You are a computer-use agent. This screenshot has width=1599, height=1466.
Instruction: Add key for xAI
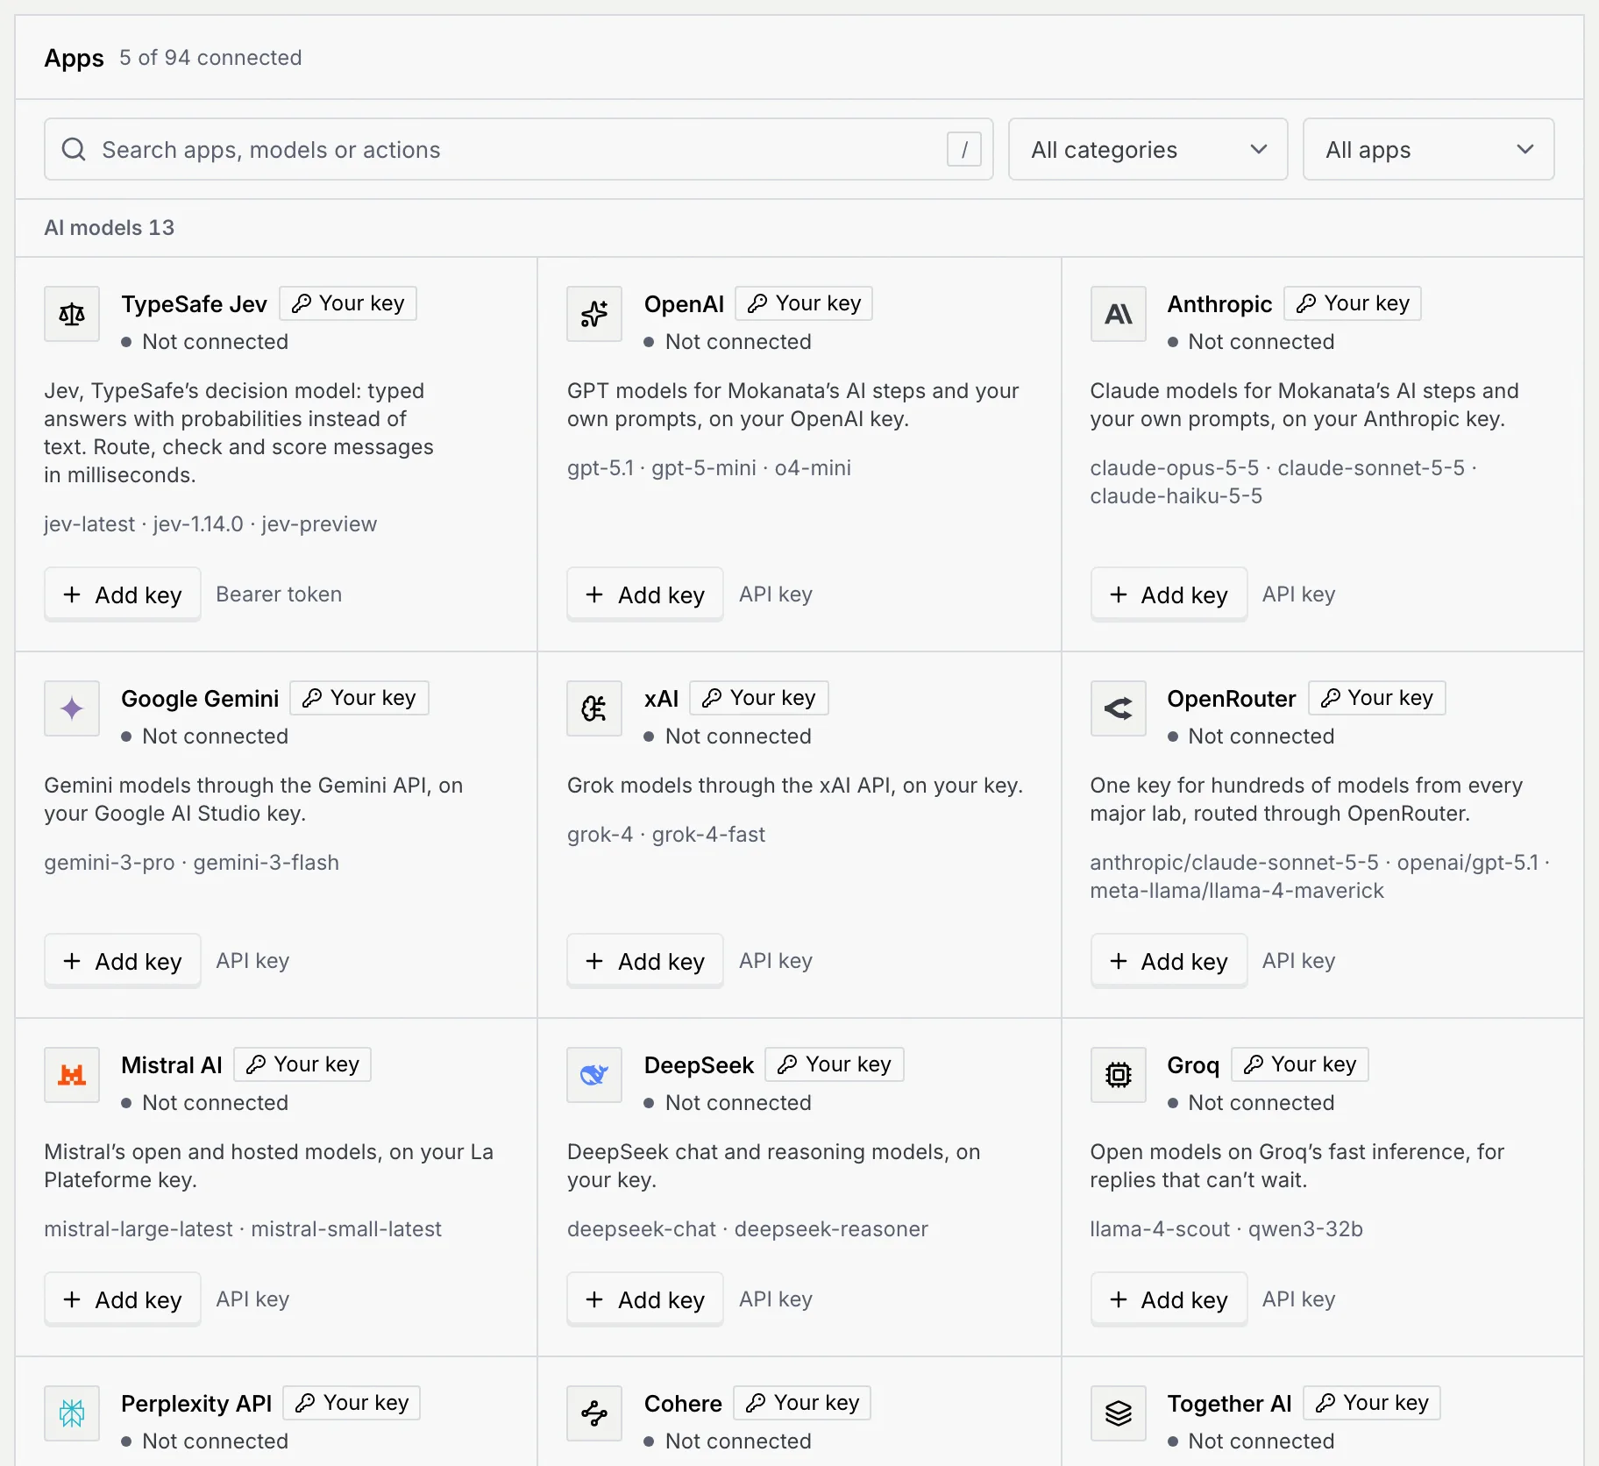pos(645,961)
